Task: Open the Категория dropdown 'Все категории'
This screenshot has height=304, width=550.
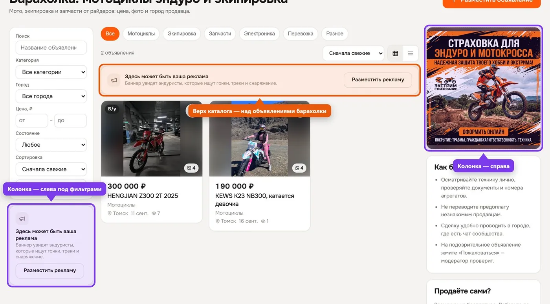Action: click(x=51, y=72)
